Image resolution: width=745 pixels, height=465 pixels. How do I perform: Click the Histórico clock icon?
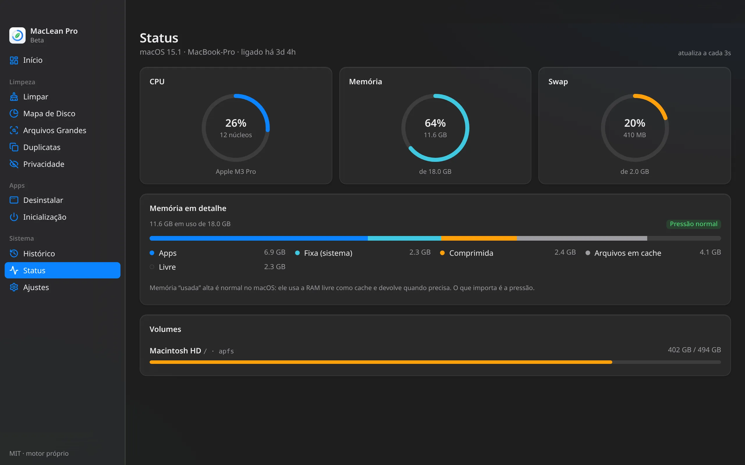tap(14, 253)
